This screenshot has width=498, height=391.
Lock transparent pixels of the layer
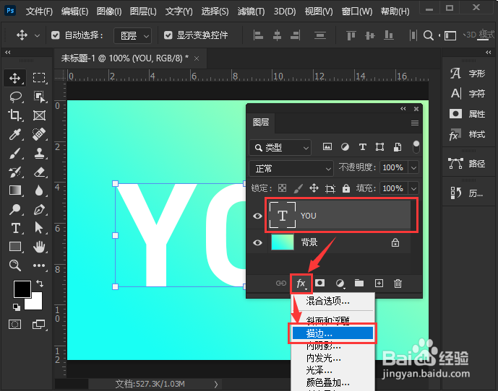(282, 188)
